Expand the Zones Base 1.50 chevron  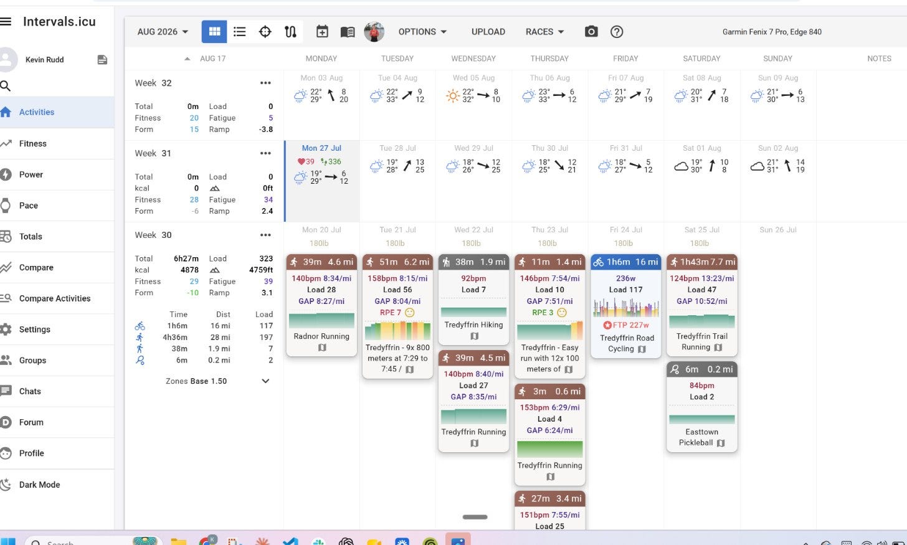[265, 381]
